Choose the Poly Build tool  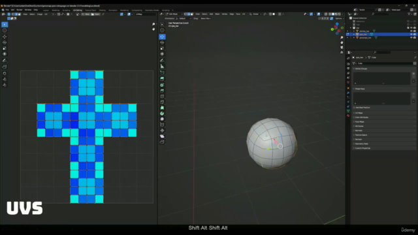[x=162, y=108]
